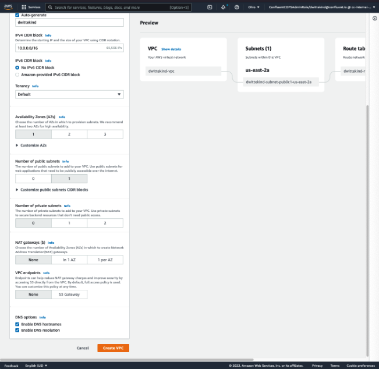Set number of private subnets to 0
379x369 pixels.
point(33,223)
